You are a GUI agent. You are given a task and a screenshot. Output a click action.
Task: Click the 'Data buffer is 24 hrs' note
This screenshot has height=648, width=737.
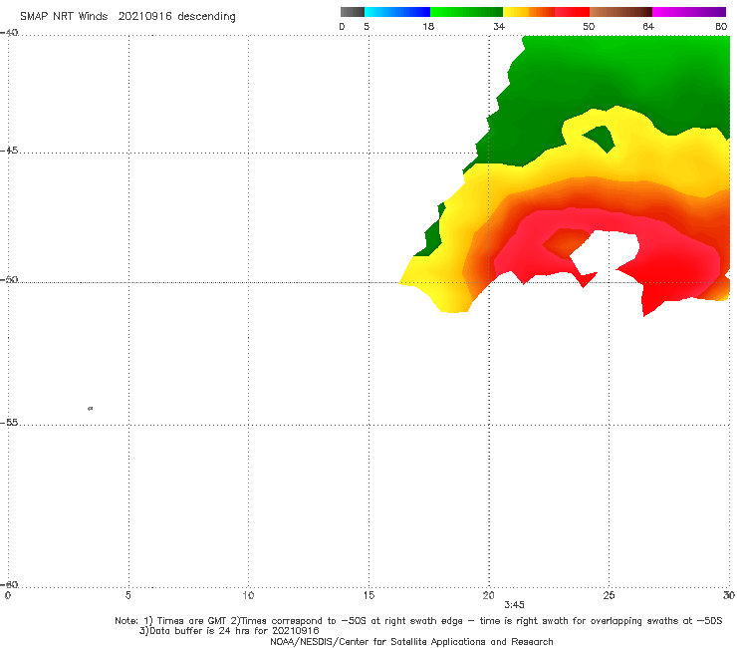[x=229, y=631]
